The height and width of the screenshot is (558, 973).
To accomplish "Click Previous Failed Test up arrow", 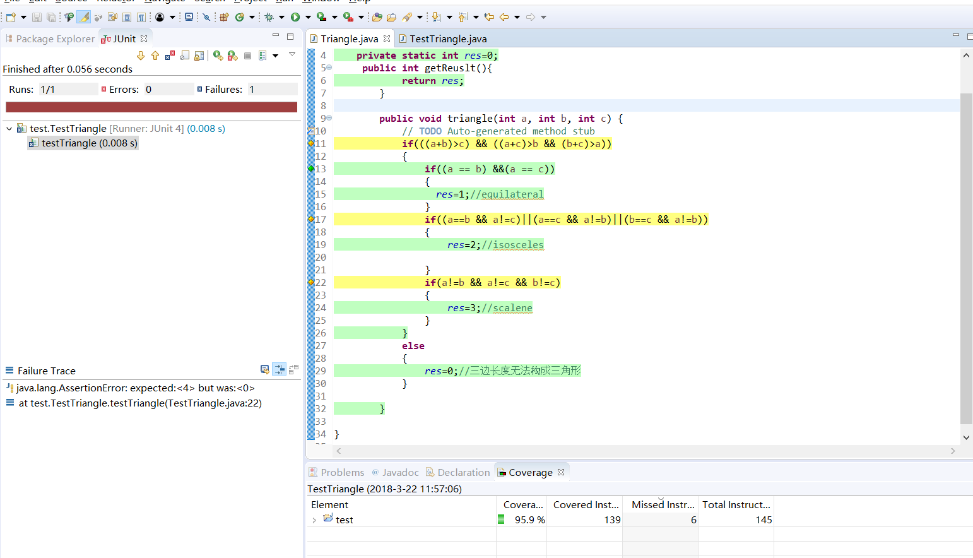I will point(155,56).
